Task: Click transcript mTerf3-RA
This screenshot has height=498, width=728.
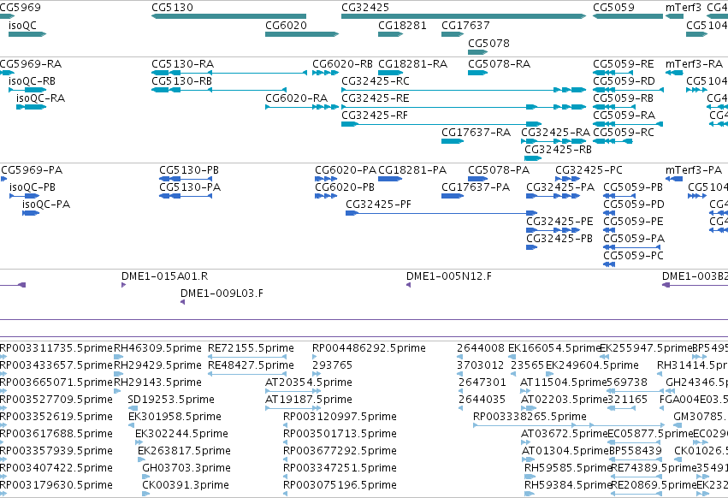Action: [x=694, y=64]
